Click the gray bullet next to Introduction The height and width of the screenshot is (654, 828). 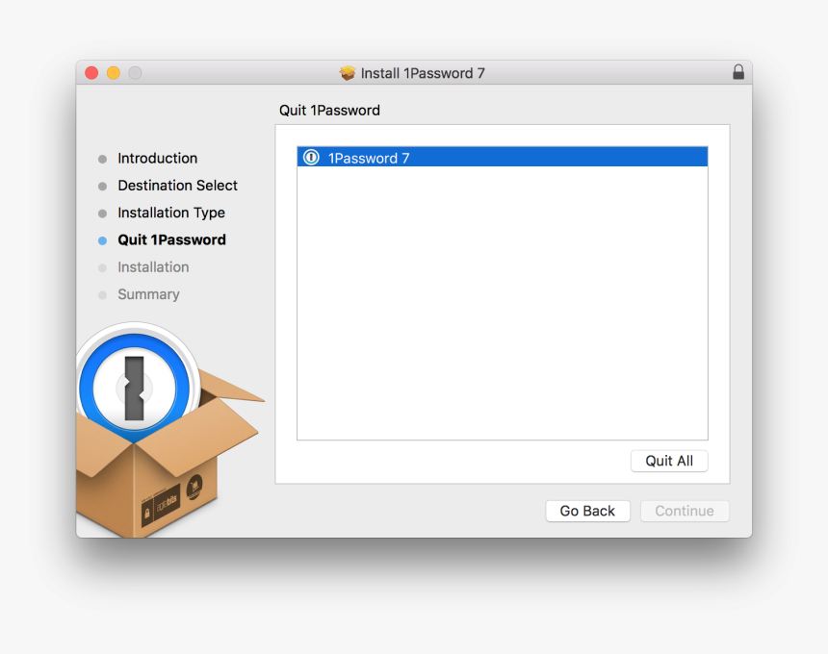103,159
